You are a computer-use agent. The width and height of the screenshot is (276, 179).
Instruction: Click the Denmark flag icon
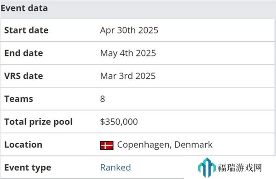click(107, 145)
